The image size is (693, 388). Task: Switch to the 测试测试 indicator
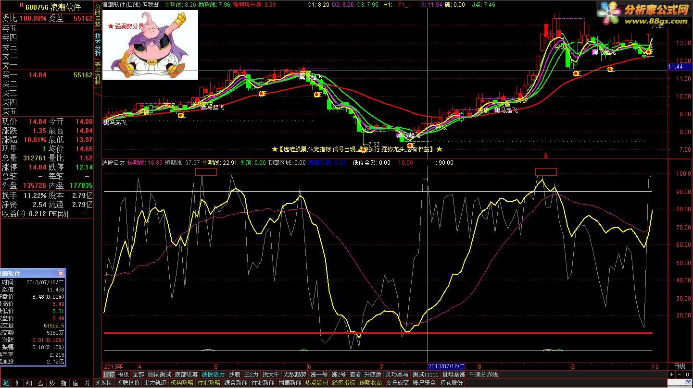click(x=159, y=375)
